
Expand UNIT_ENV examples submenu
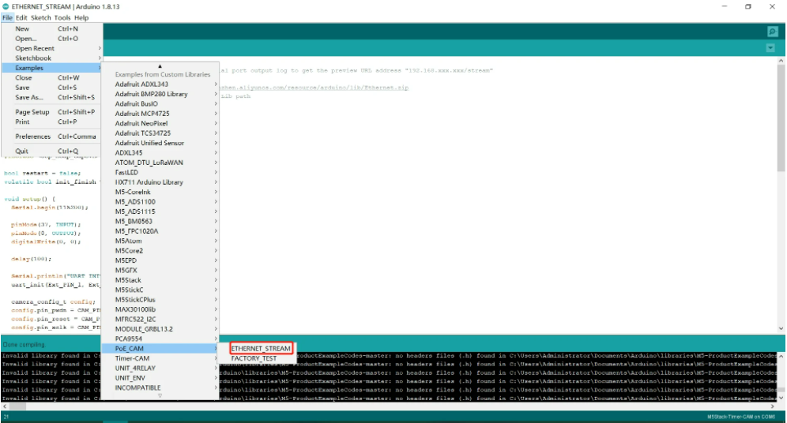160,378
